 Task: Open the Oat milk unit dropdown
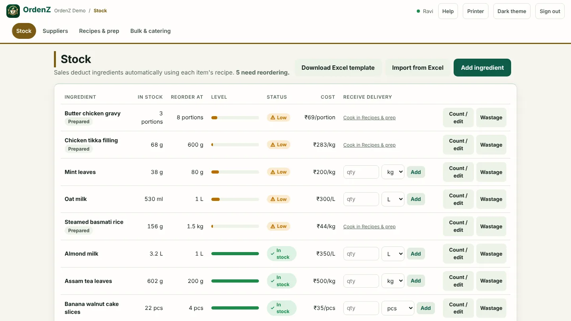pos(393,199)
